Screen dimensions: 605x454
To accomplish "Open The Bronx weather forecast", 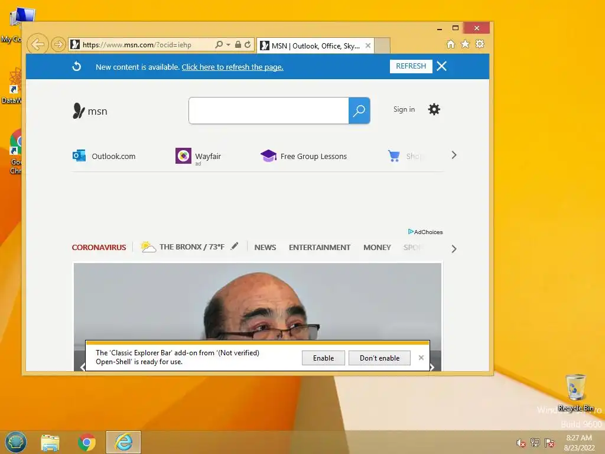I will click(183, 247).
